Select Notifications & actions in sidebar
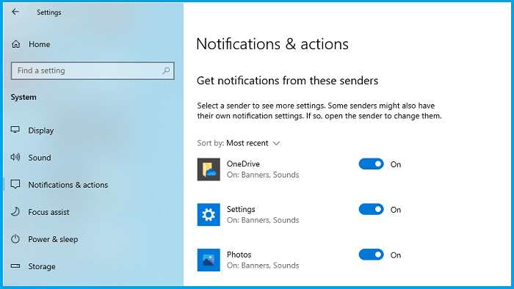Image resolution: width=514 pixels, height=289 pixels. click(68, 185)
